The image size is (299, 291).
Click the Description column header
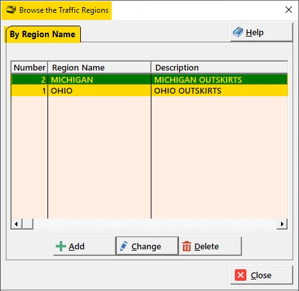(x=219, y=68)
